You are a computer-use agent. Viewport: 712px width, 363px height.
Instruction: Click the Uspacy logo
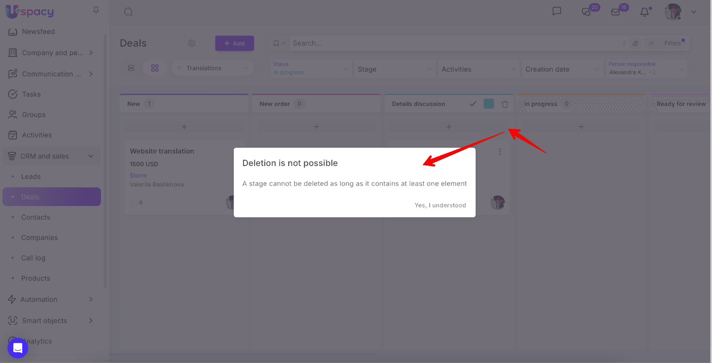click(30, 12)
